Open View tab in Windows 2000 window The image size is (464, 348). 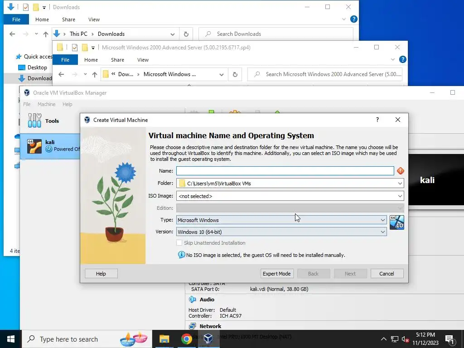coord(143,60)
